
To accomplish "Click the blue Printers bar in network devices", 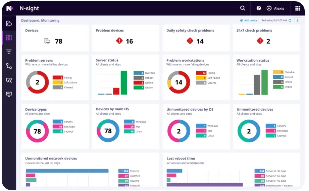I will 67,171.
